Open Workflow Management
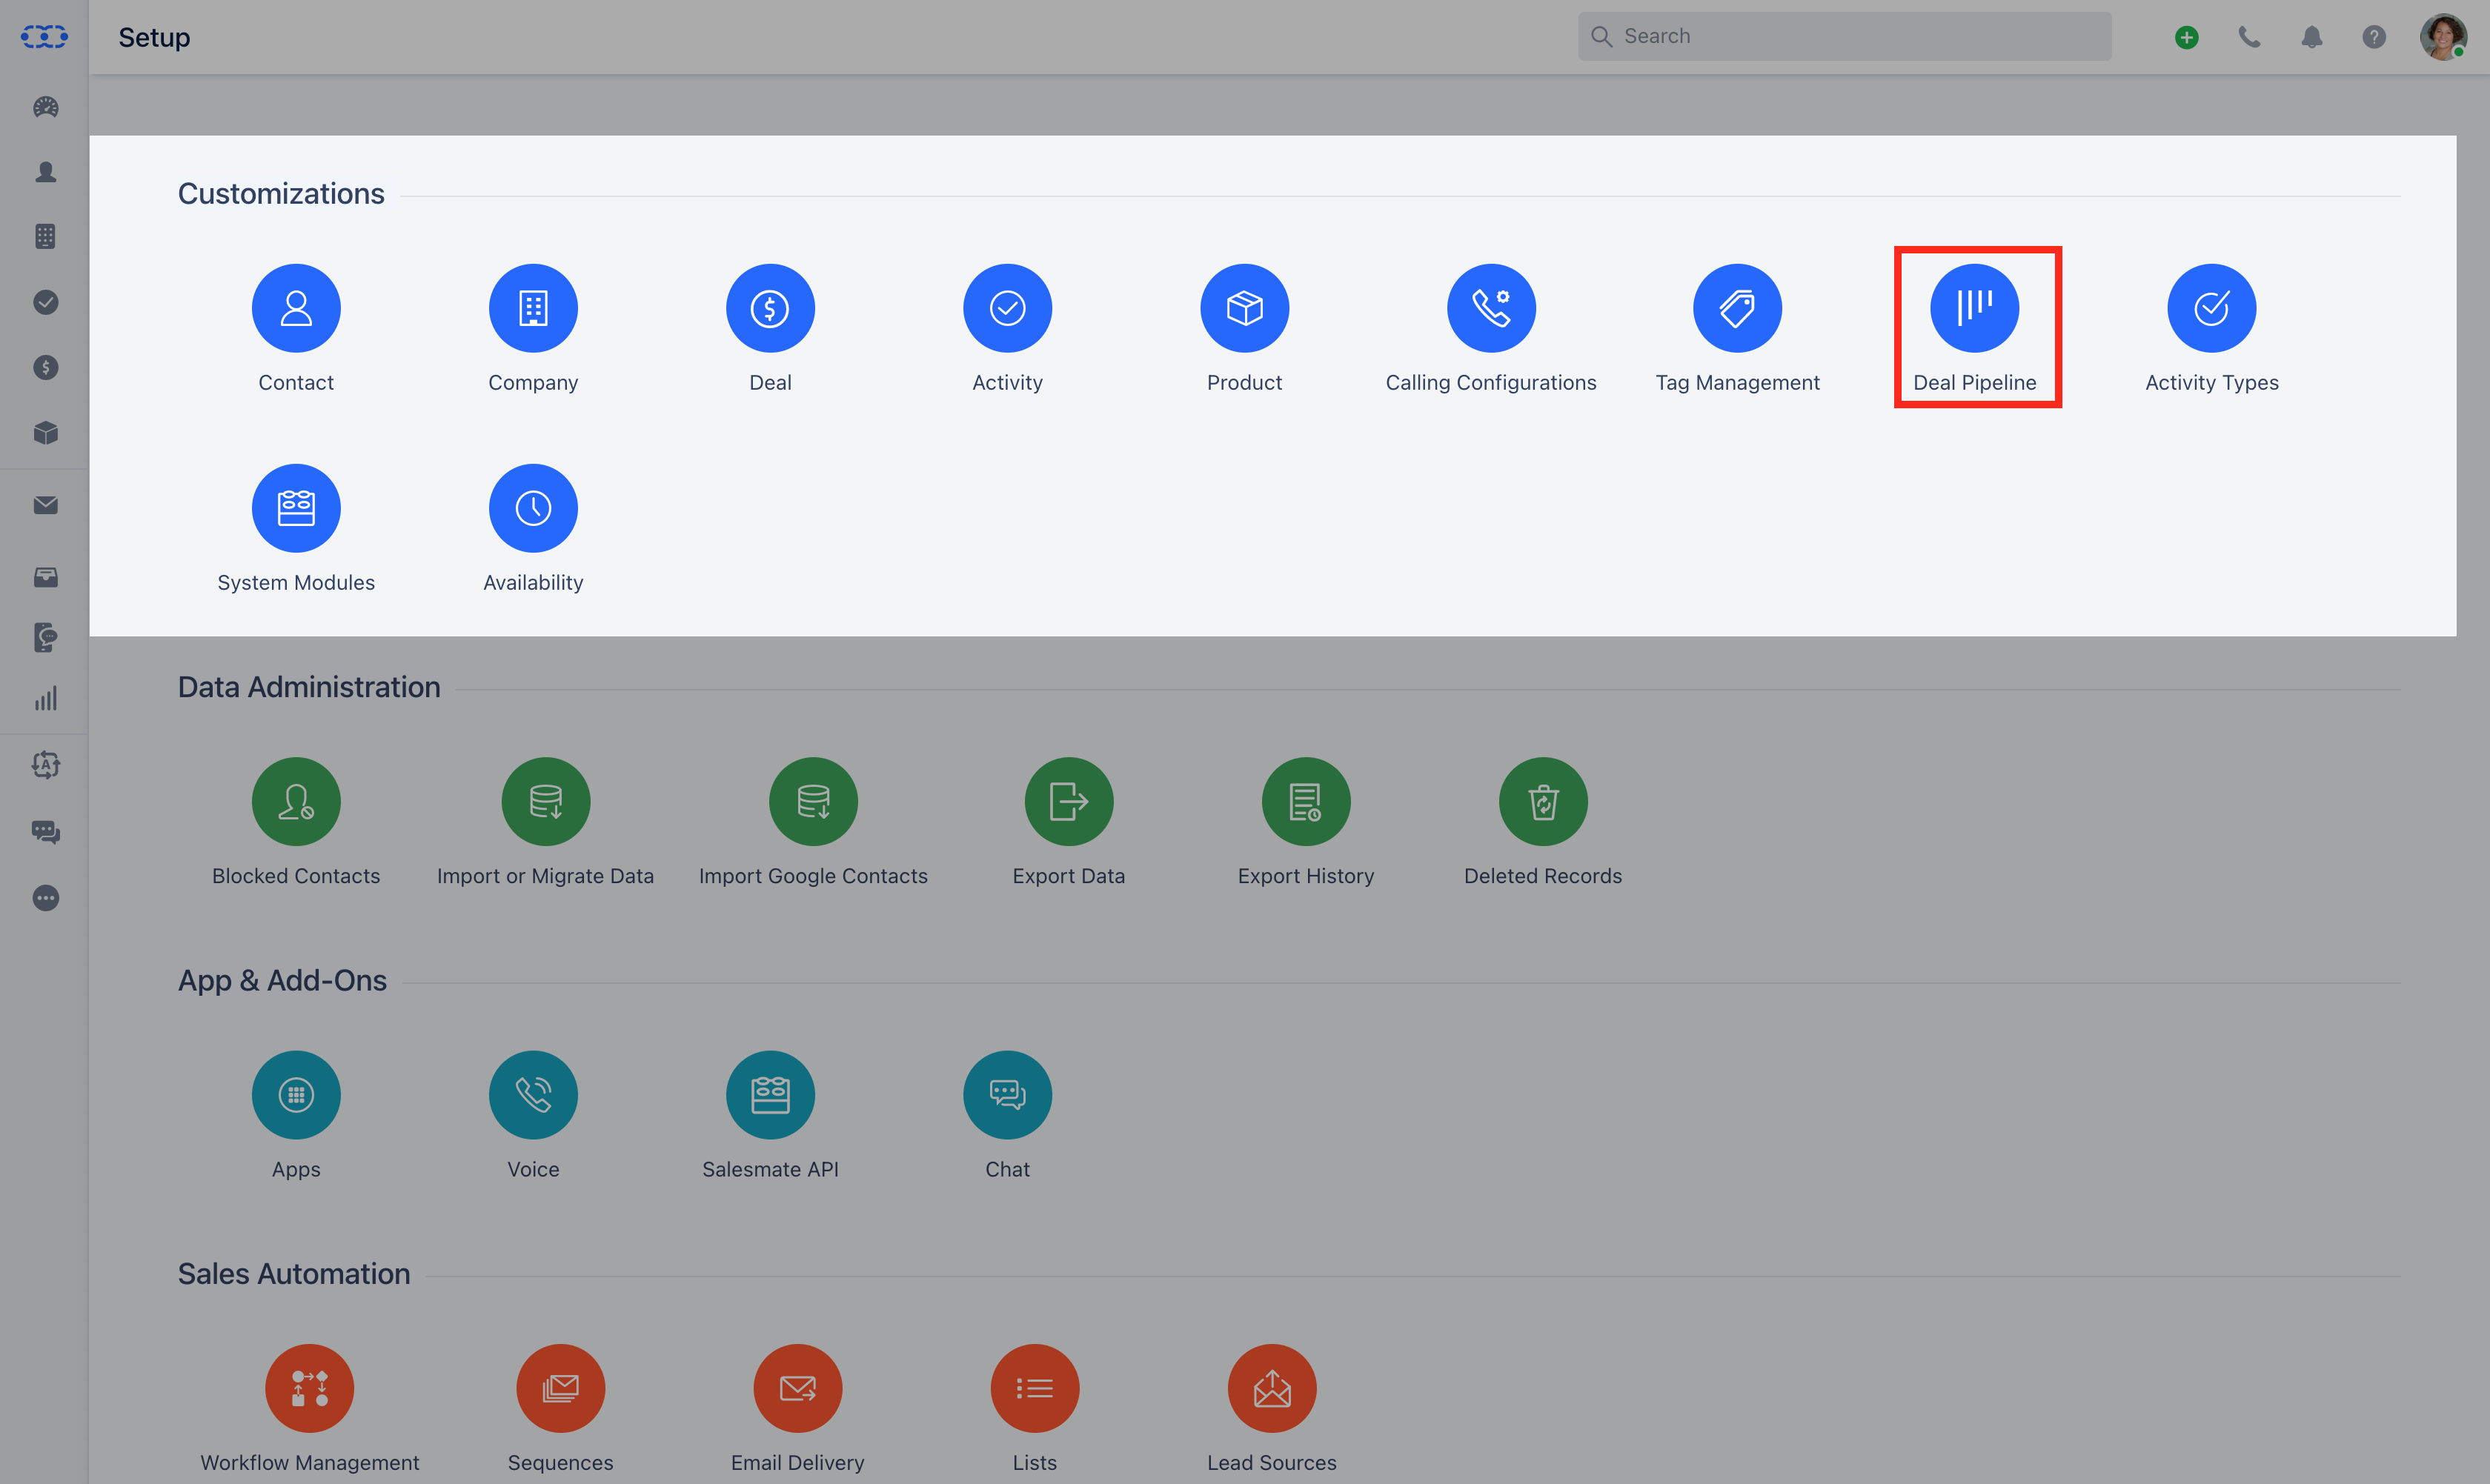Viewport: 2490px width, 1484px height. point(309,1387)
